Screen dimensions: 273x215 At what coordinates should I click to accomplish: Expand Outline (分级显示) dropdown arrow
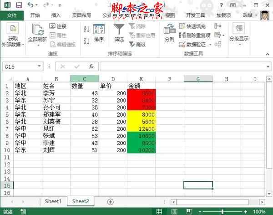[240, 45]
